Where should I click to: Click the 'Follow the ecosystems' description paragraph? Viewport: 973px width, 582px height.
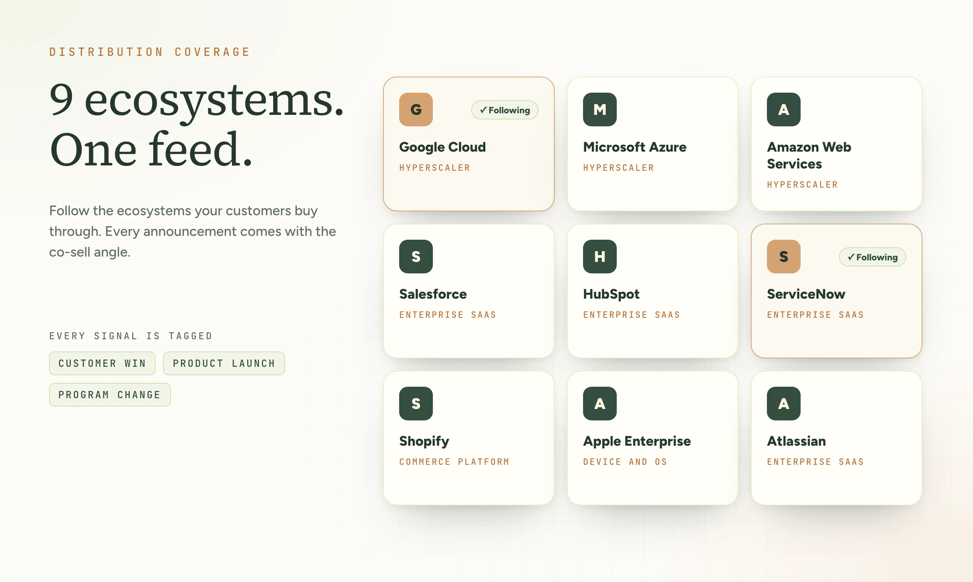click(x=193, y=231)
